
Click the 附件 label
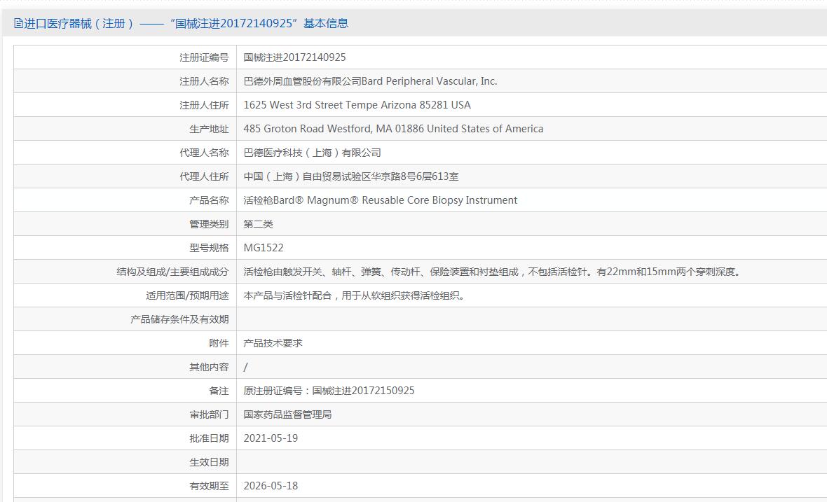tap(219, 343)
